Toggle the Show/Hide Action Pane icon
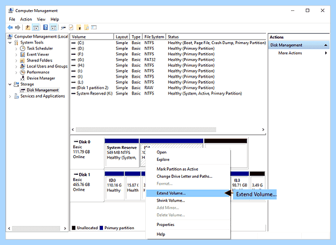 click(53, 28)
